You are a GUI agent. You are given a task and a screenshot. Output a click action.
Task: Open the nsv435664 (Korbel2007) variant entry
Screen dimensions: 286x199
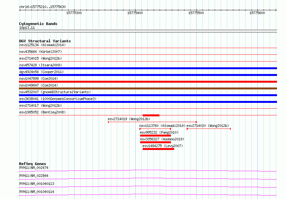(x=40, y=52)
